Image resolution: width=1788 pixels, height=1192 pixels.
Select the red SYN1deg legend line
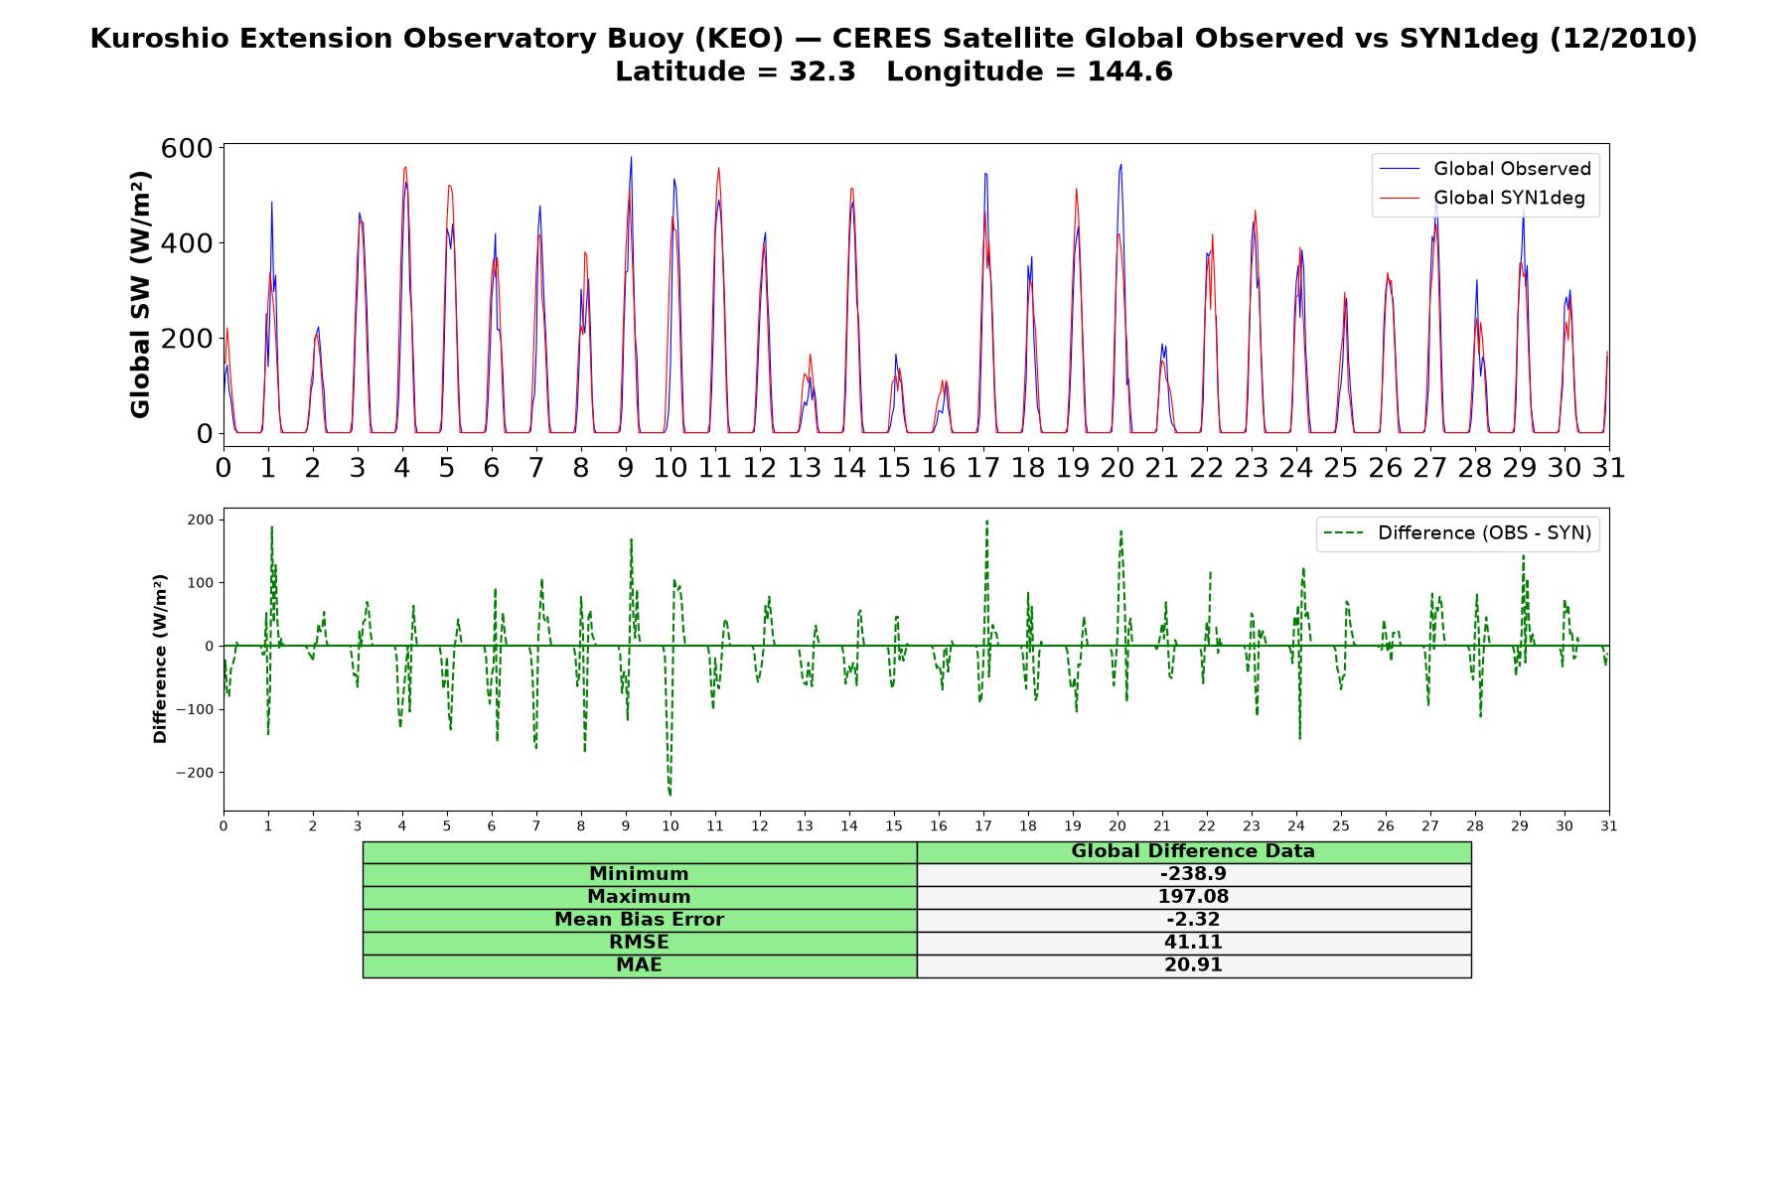pyautogui.click(x=1401, y=199)
